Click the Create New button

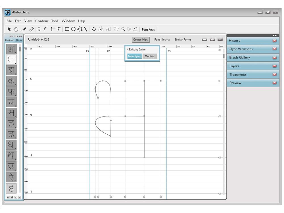pyautogui.click(x=141, y=40)
